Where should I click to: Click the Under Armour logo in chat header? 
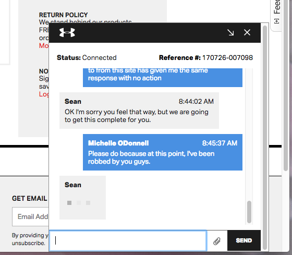pos(67,33)
